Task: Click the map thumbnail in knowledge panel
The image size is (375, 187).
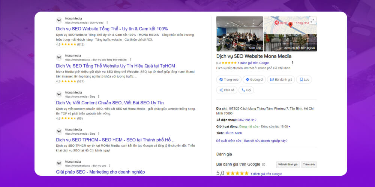Action: [290, 25]
